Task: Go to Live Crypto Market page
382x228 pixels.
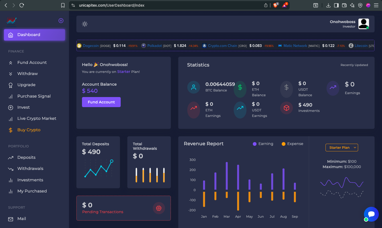Action: point(37,119)
